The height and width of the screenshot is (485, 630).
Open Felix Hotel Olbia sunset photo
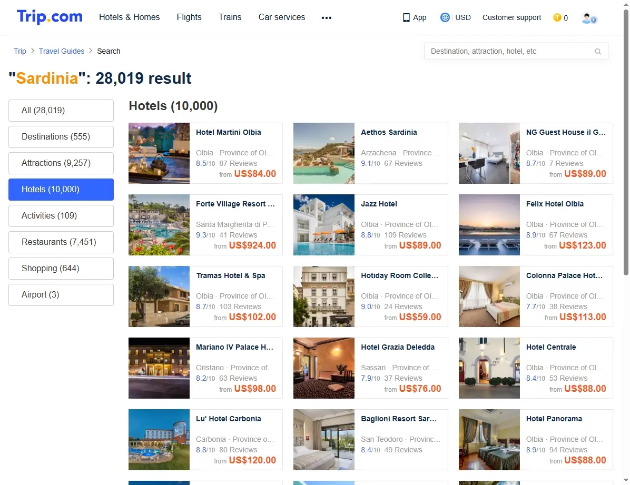click(x=489, y=225)
